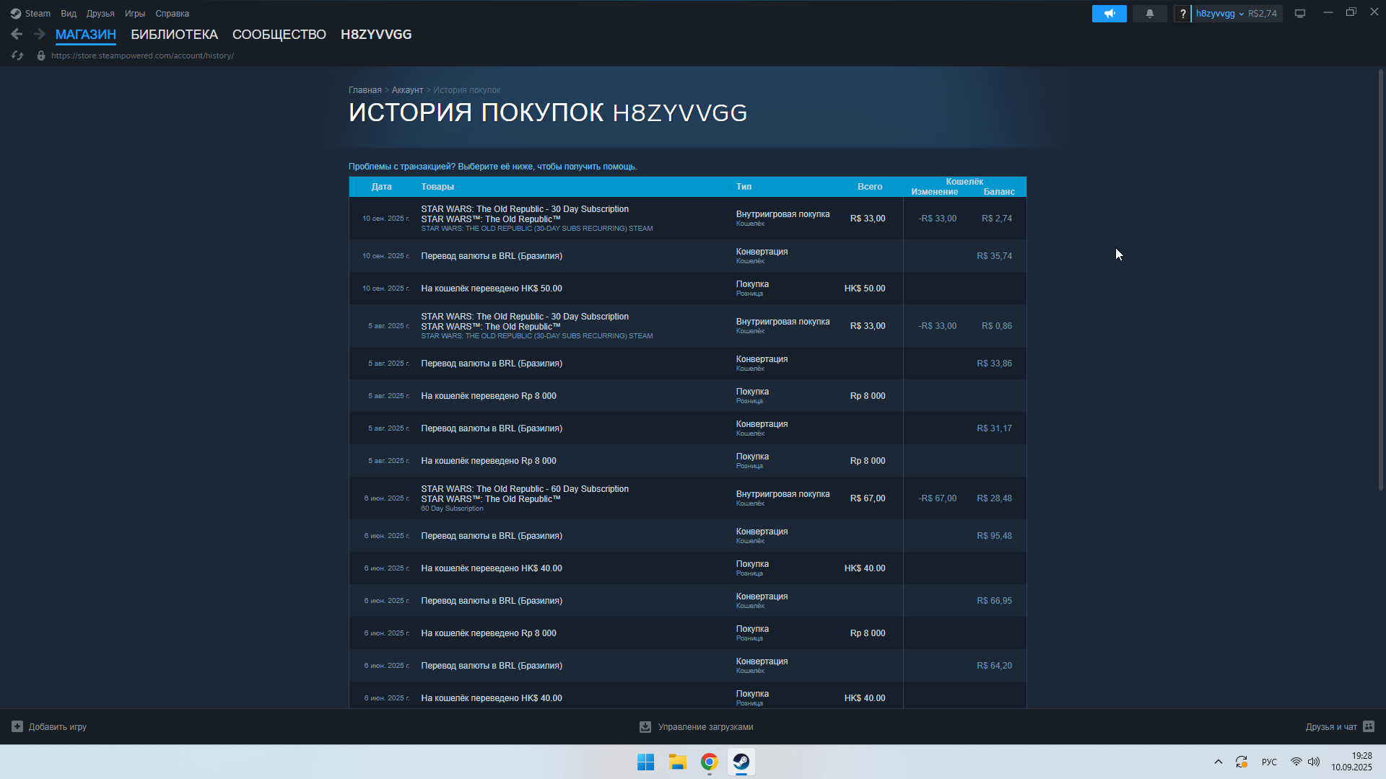The image size is (1386, 779).
Task: Select the БИБЛИОТЕКА tab
Action: pos(174,35)
